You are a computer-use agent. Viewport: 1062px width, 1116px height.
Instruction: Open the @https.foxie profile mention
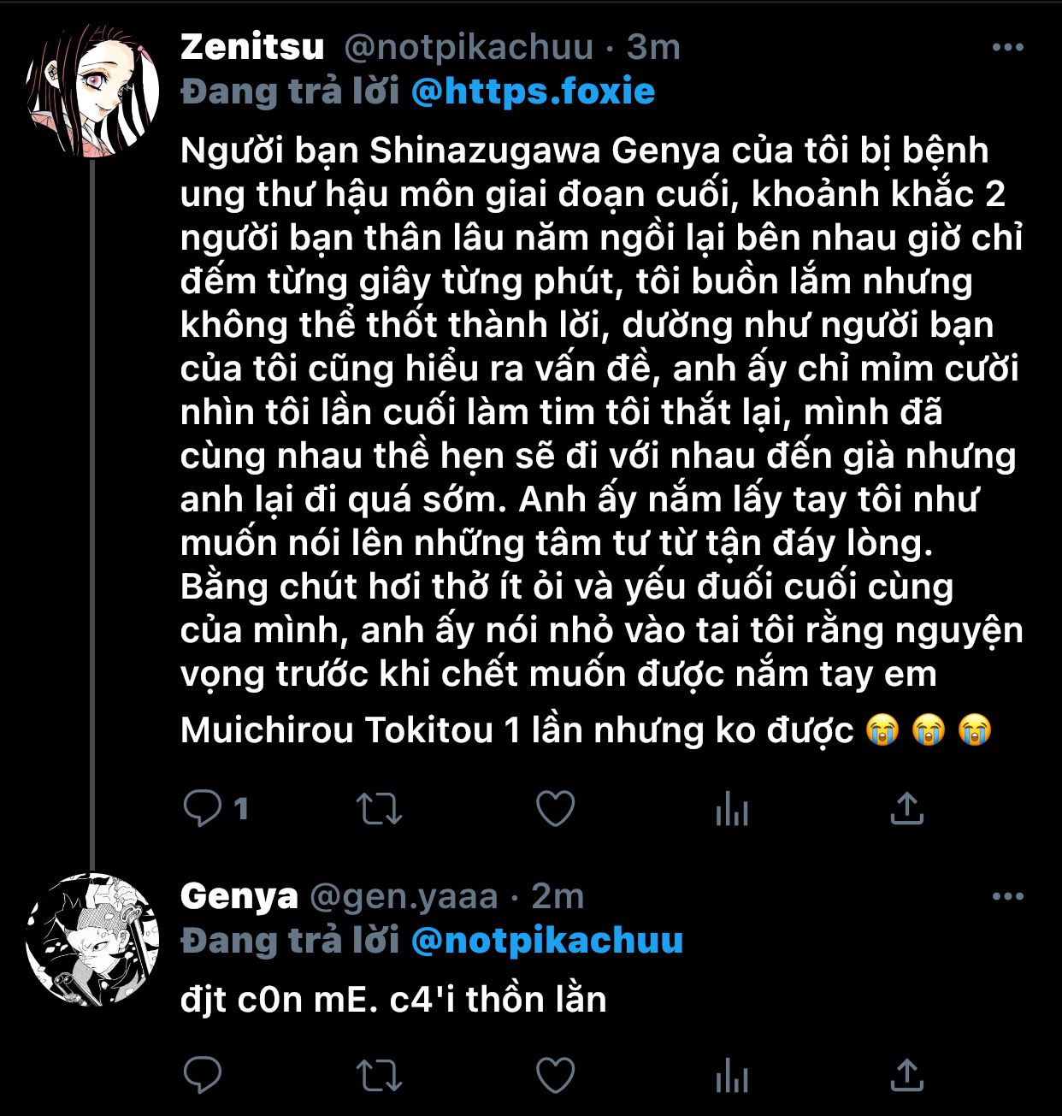click(533, 91)
